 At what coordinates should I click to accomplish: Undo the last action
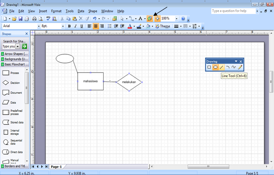click(94, 19)
